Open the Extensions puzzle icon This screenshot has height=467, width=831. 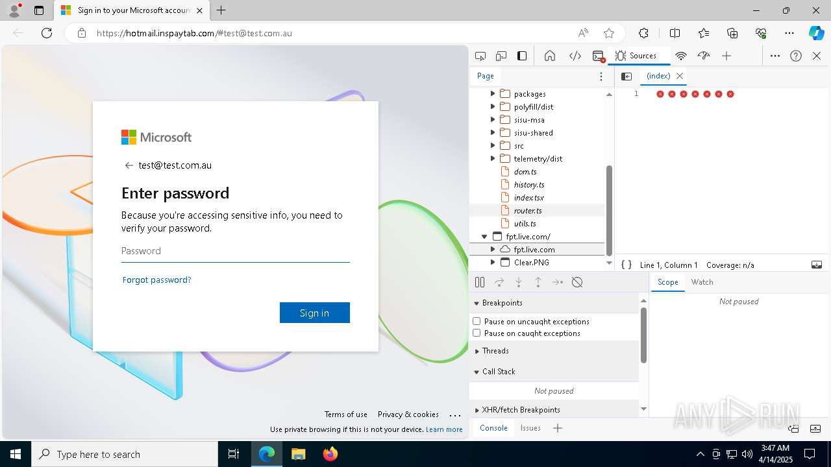(x=643, y=33)
